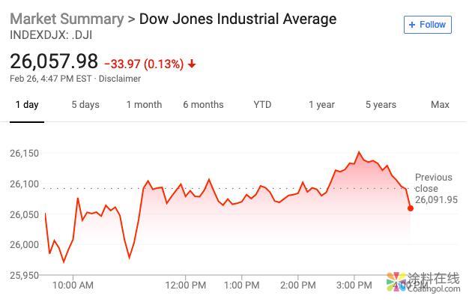Select the YTD tab
Screen dimensions: 469x302
pyautogui.click(x=262, y=105)
